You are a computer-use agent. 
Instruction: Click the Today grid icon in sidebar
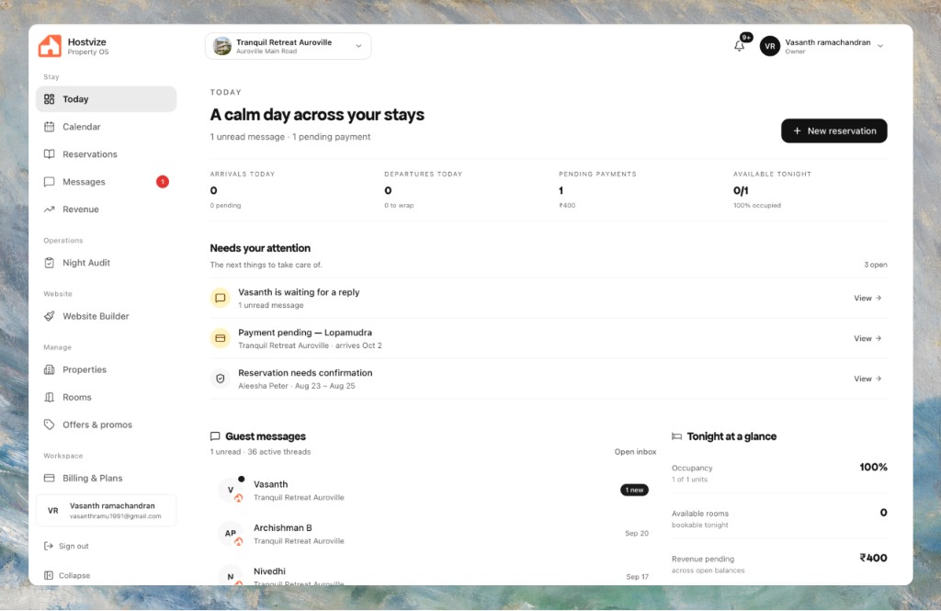(50, 99)
